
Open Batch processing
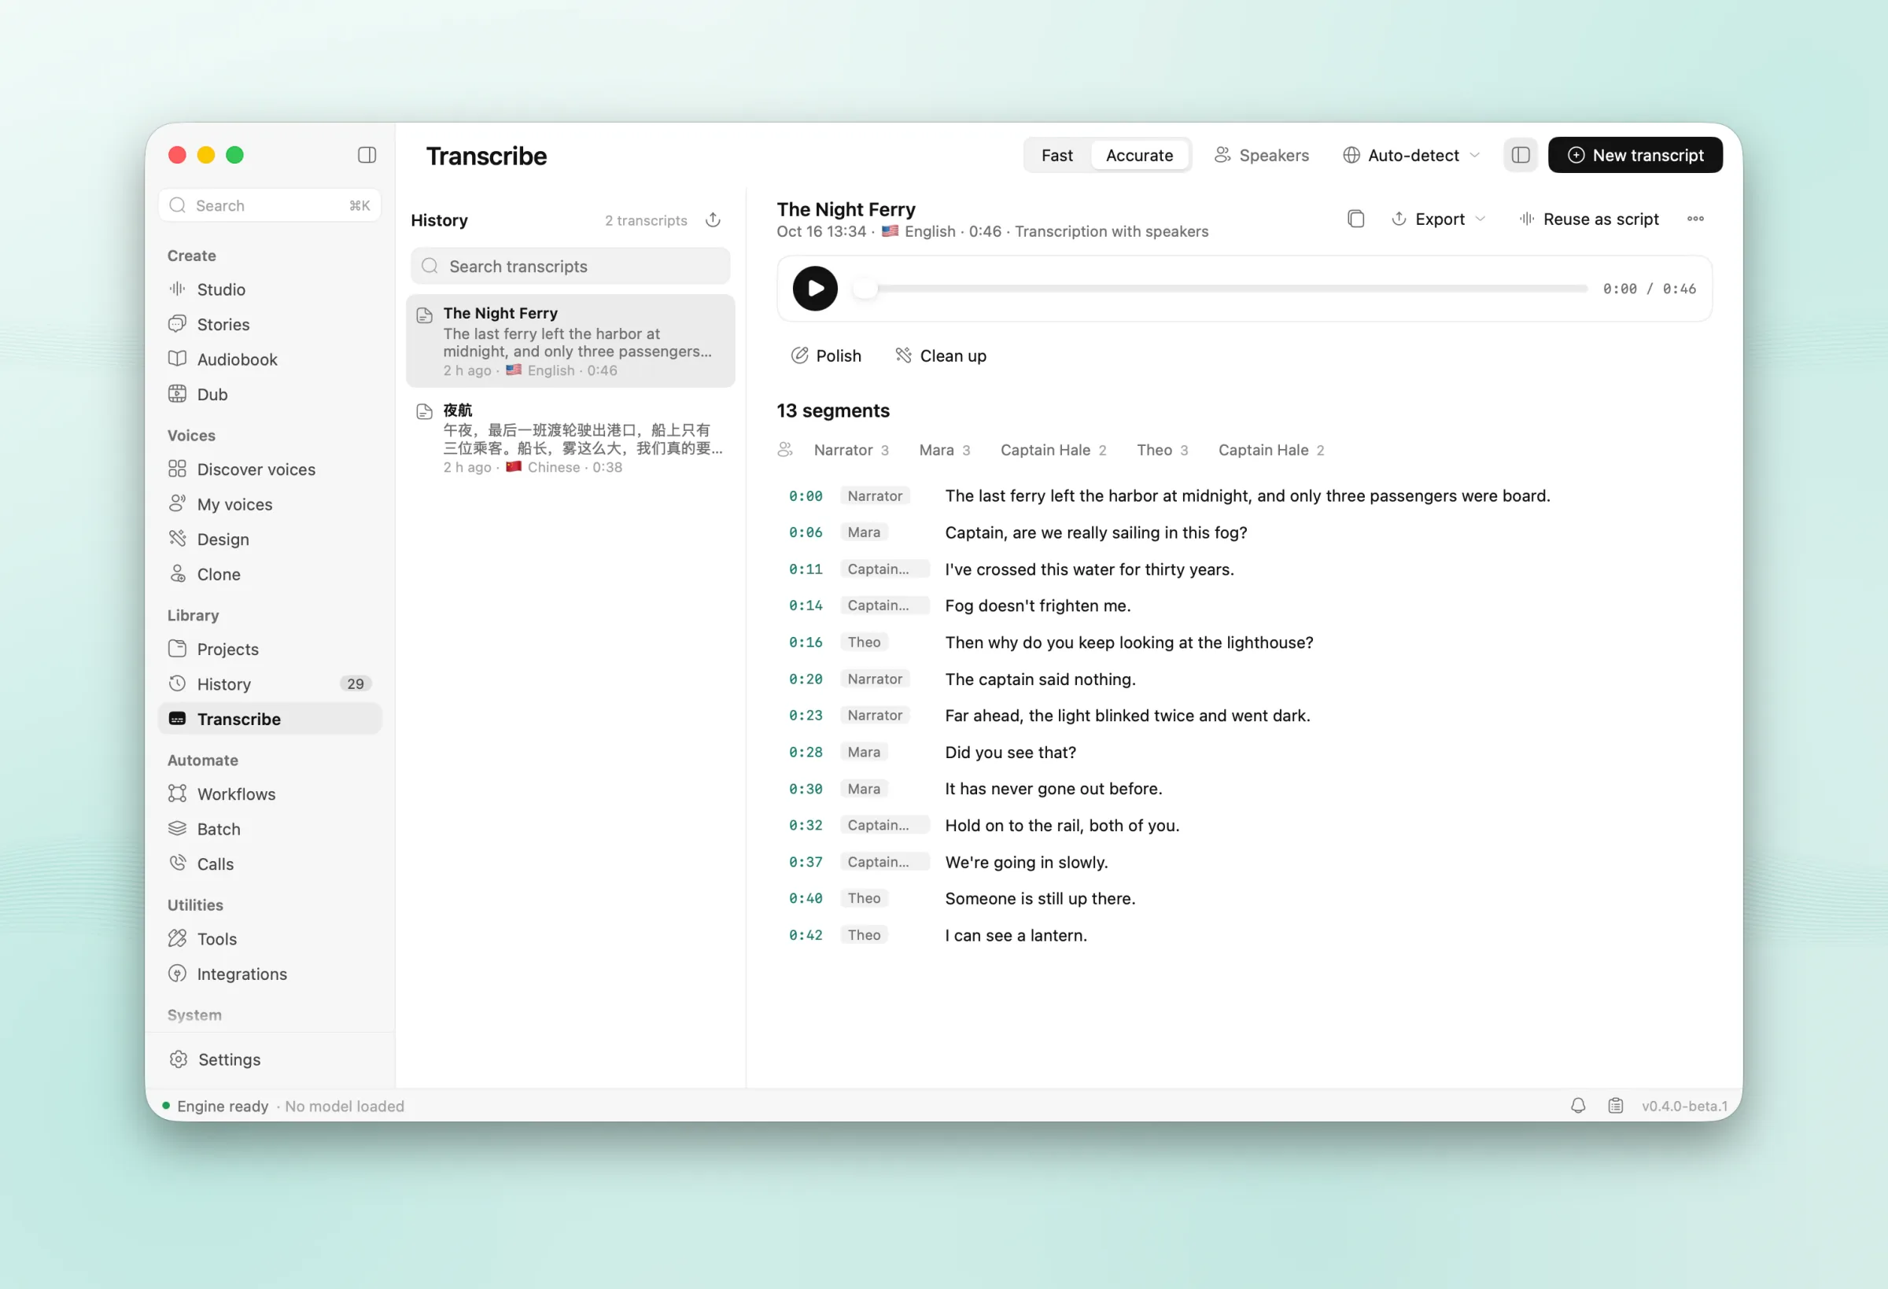tap(270, 829)
